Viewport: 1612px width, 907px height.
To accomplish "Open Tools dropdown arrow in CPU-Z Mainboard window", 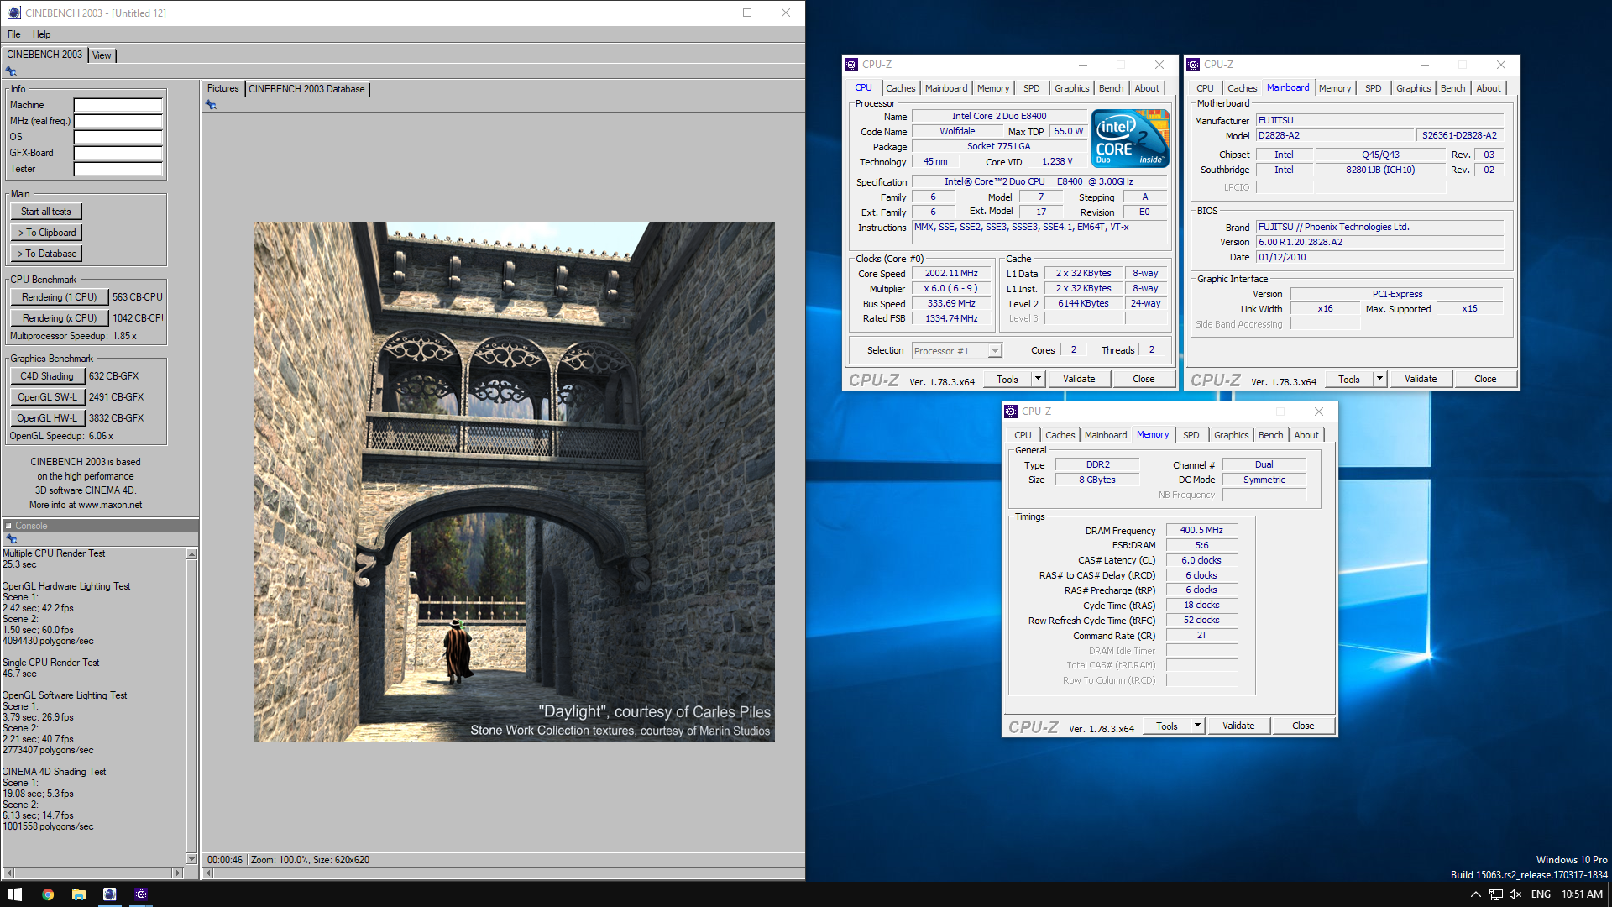I will click(1379, 379).
